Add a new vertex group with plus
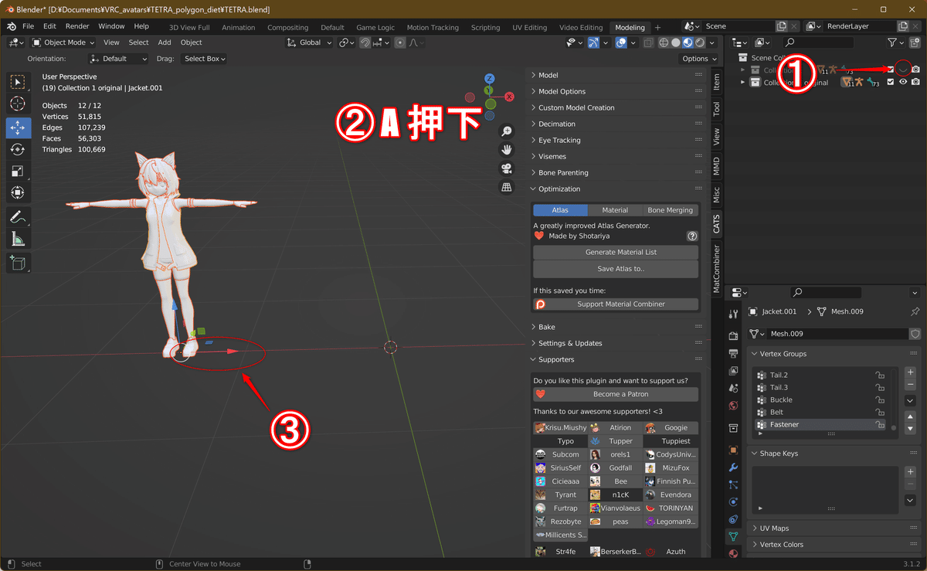 point(910,372)
